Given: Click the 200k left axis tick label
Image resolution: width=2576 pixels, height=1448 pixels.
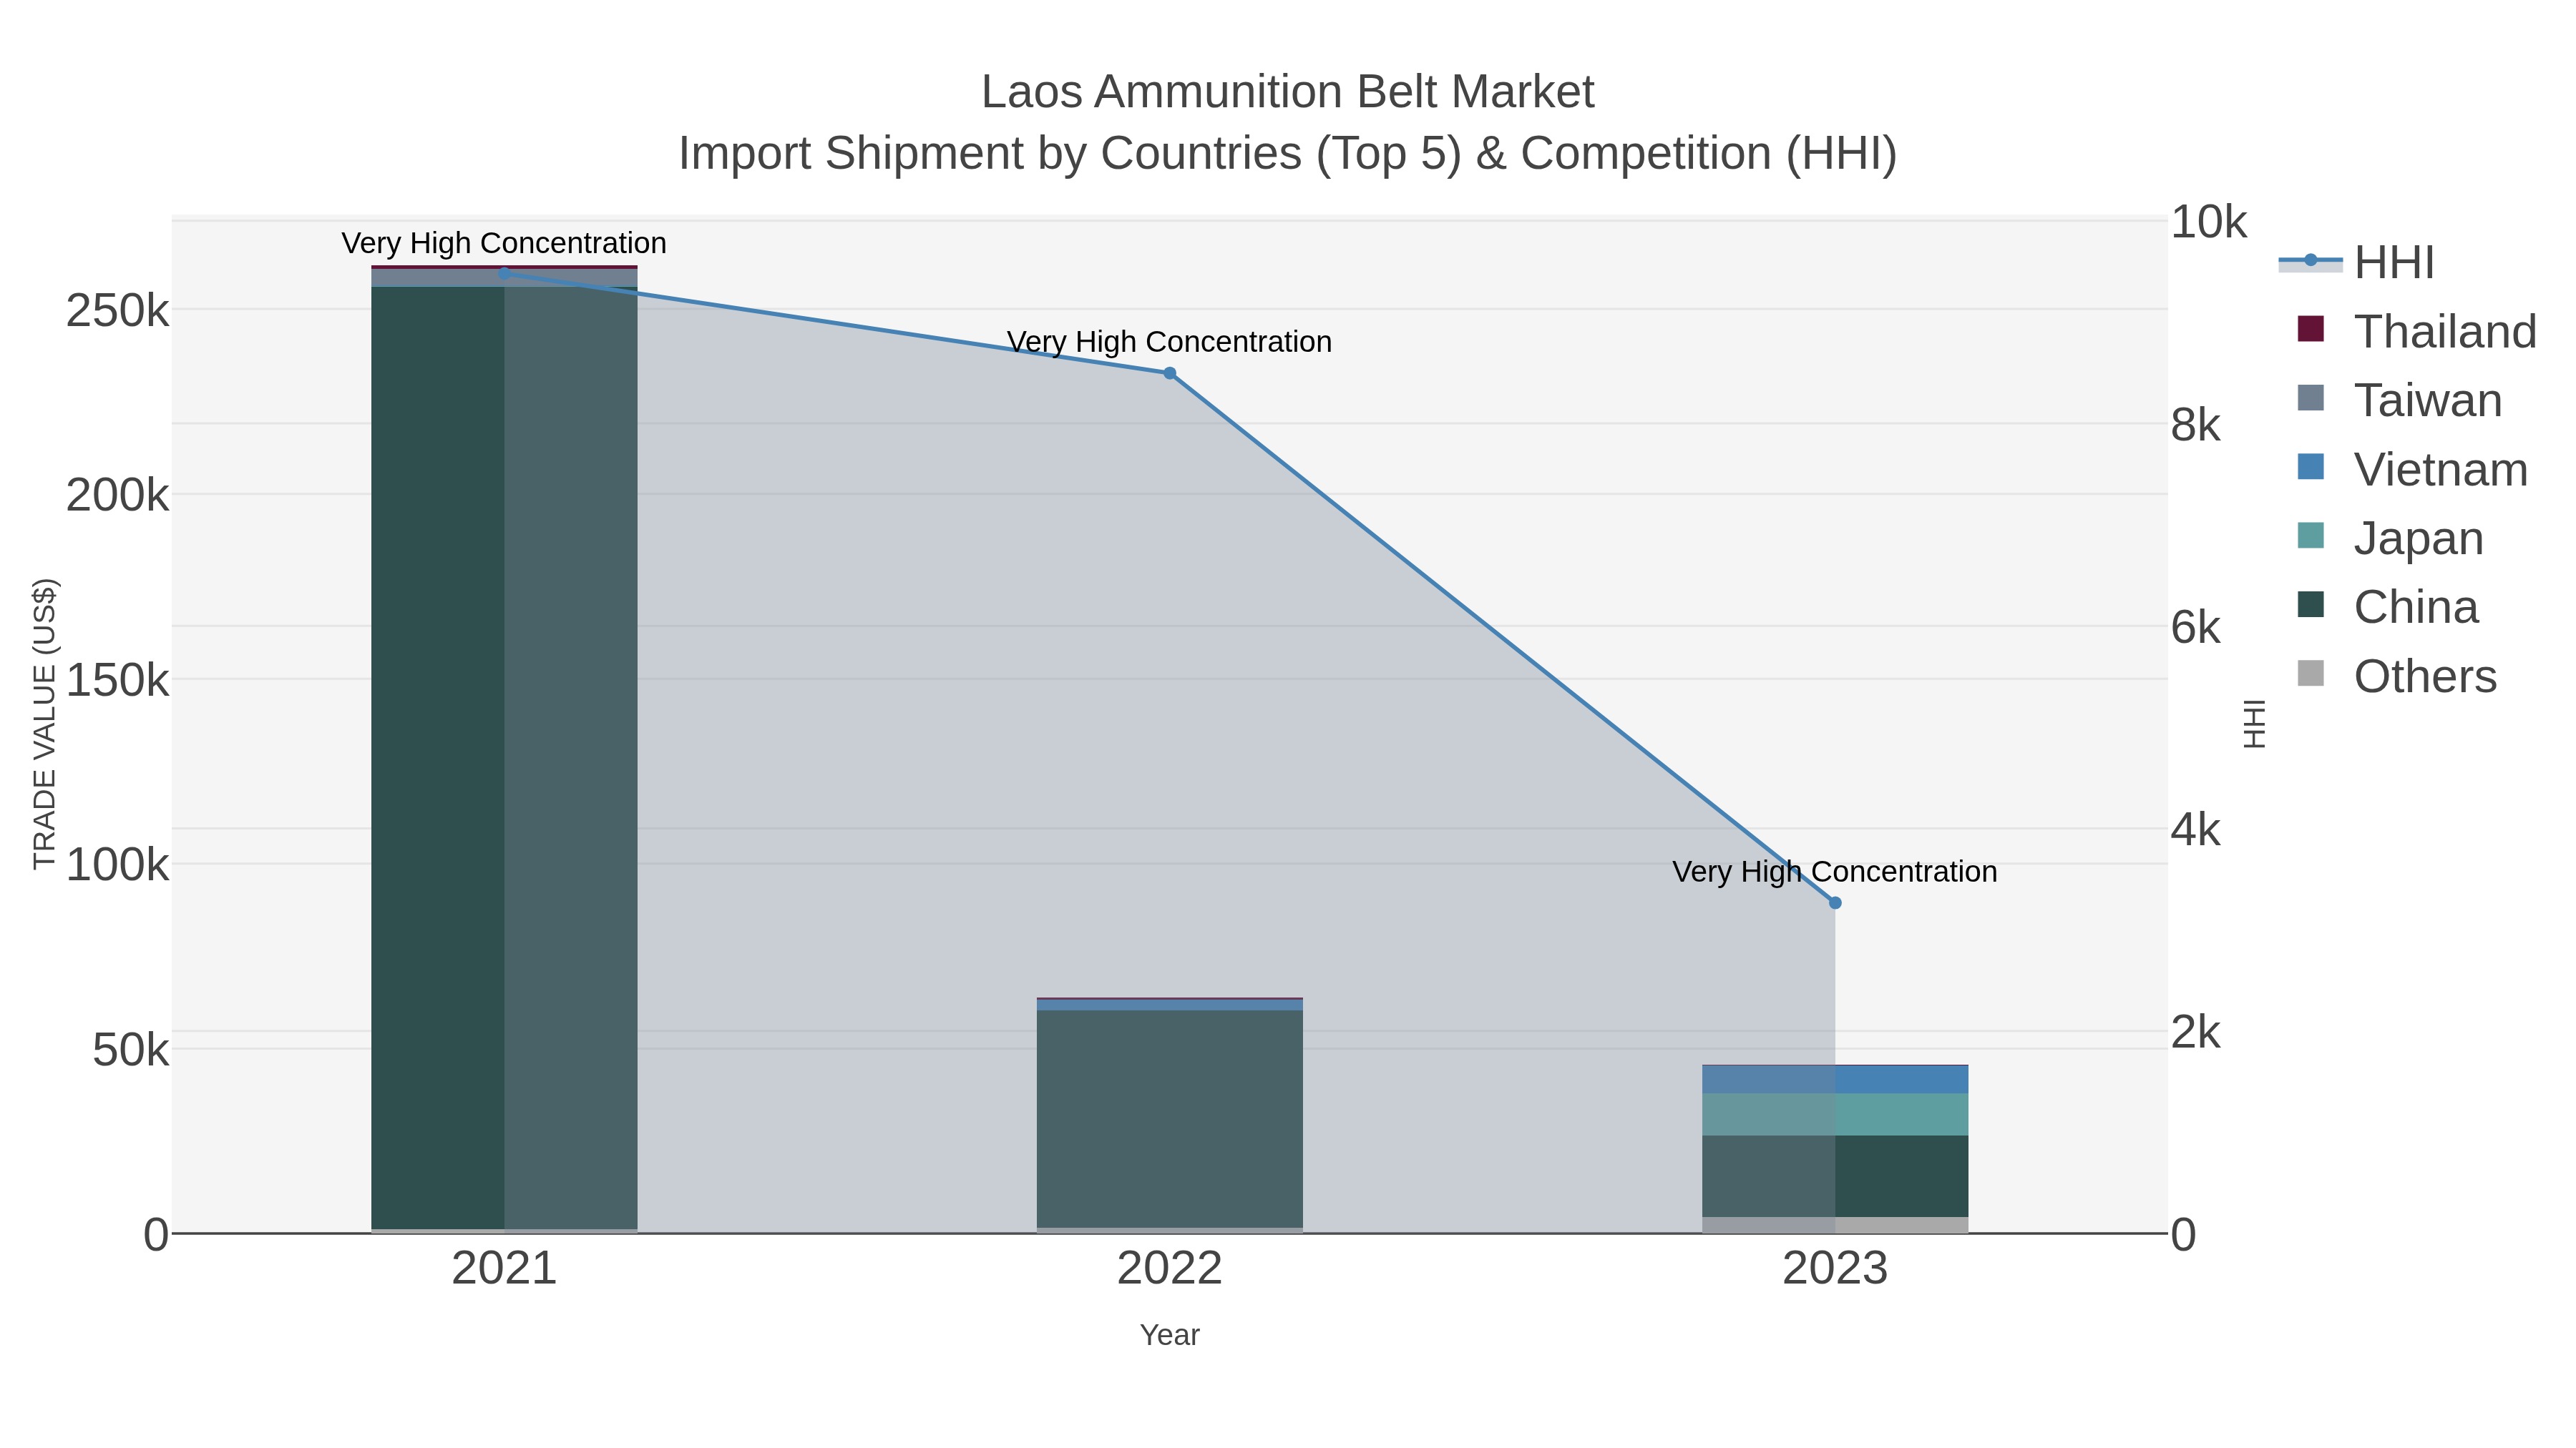Looking at the screenshot, I should coord(117,496).
